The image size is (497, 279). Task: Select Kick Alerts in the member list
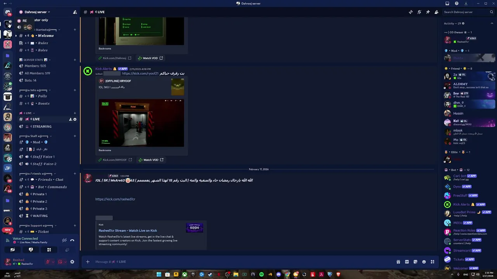click(x=469, y=205)
